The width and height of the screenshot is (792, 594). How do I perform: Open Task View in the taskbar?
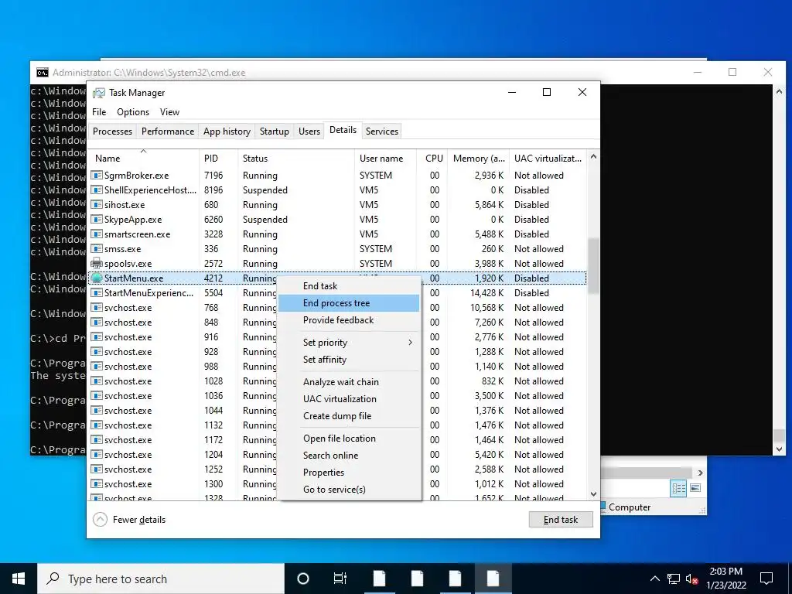[340, 579]
